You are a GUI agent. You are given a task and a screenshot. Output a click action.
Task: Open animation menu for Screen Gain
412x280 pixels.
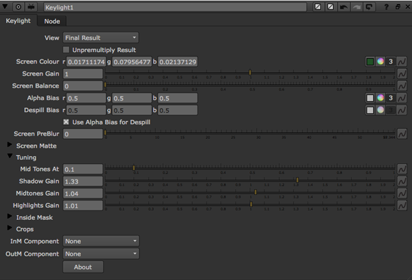point(402,74)
